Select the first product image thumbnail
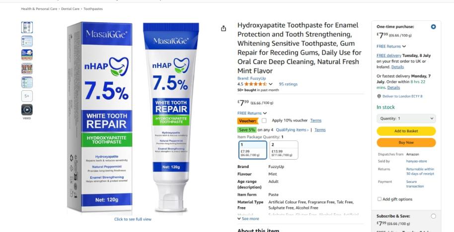The image size is (454, 232). tap(27, 27)
